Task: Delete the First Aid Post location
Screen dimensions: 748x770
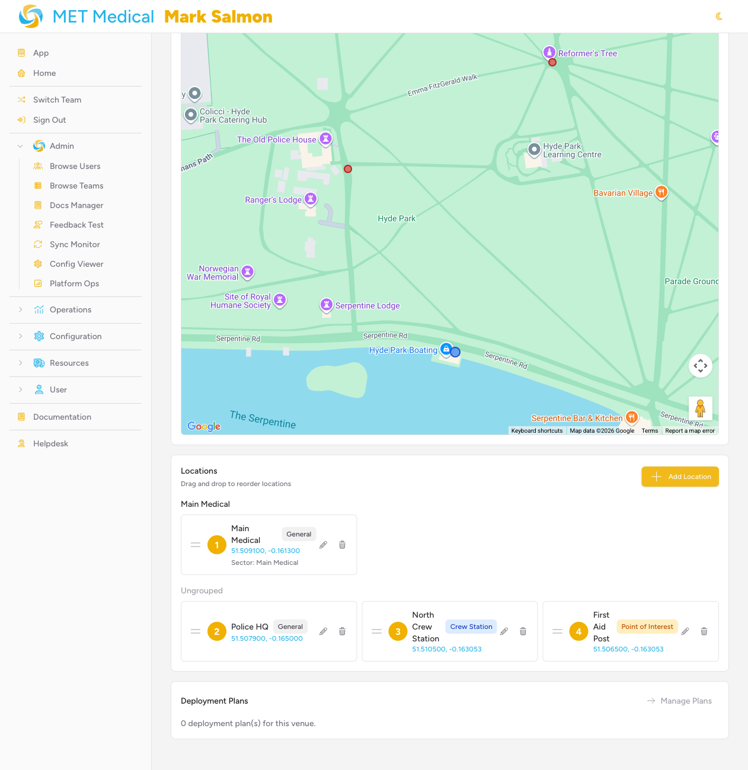Action: tap(704, 631)
